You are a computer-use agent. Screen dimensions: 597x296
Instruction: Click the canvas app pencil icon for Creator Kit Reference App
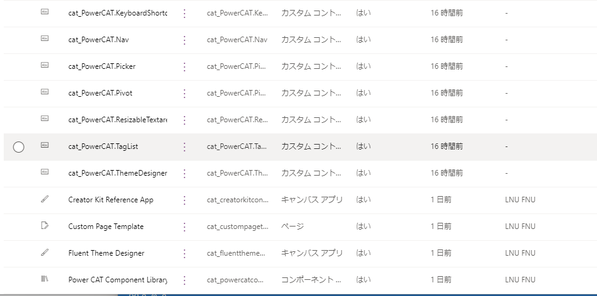click(x=45, y=199)
